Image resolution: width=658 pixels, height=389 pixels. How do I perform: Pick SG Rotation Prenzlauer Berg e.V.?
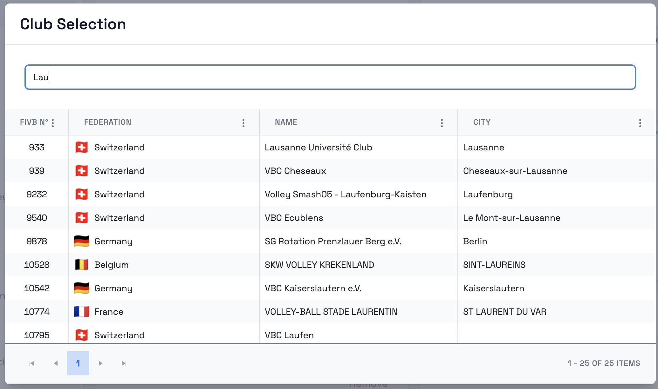click(x=333, y=241)
